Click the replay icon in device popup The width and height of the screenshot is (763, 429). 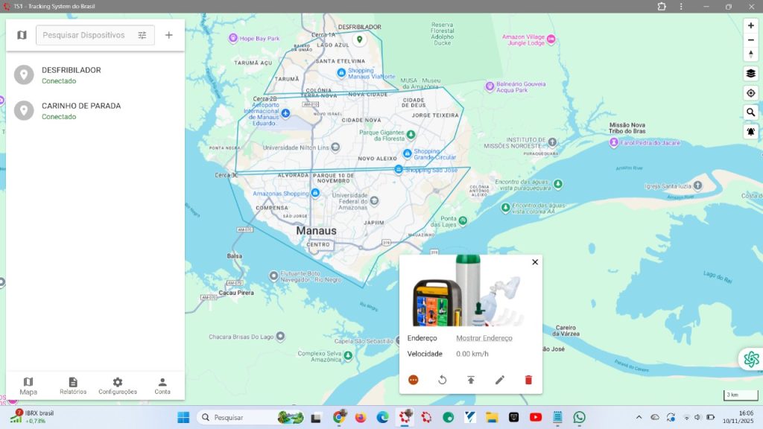[x=442, y=380]
